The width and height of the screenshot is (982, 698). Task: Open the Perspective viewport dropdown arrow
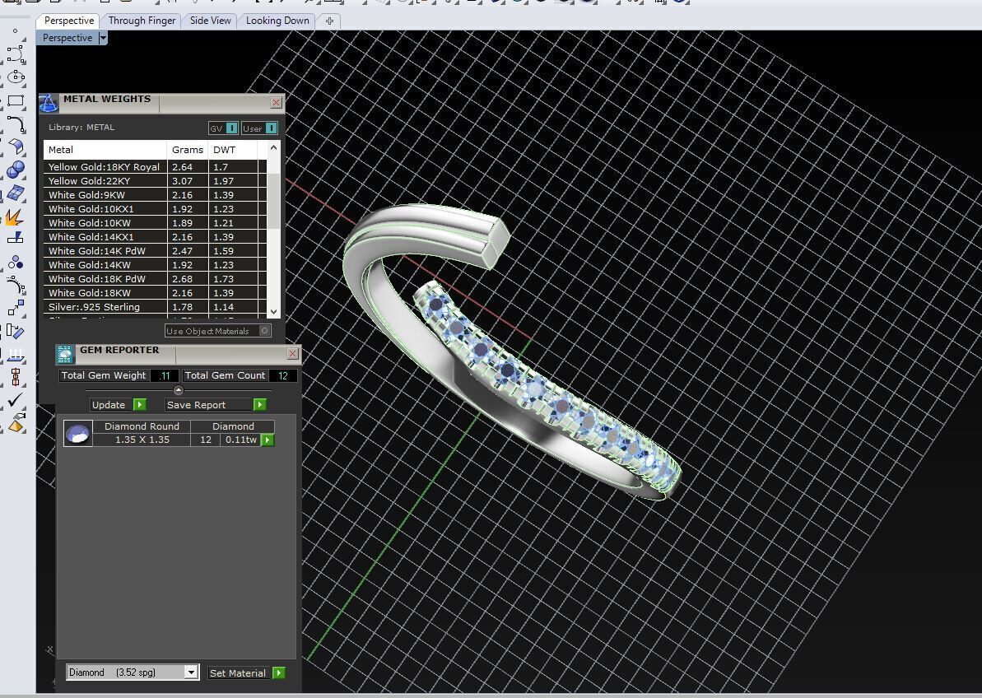click(104, 38)
